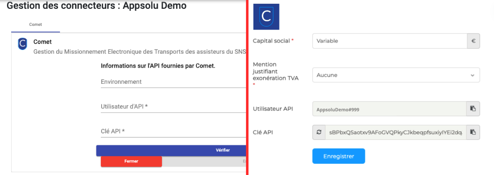Viewport: 494px width, 175px height.
Task: Click into the Clé API field under Comet info
Action: 173,131
